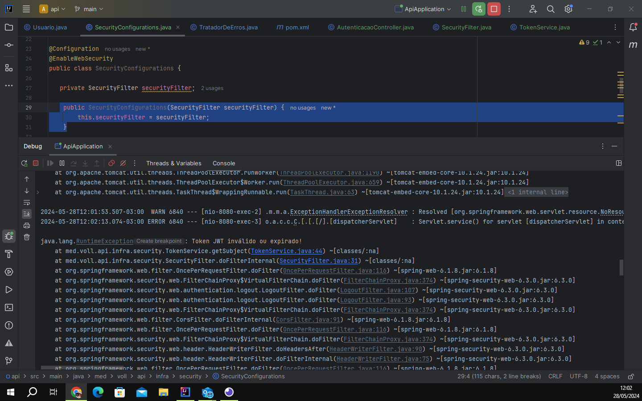
Task: Stop the debug session in debug toolbar
Action: point(36,163)
